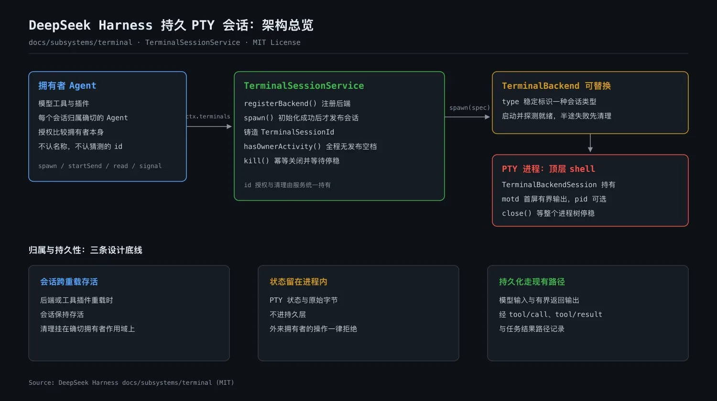
Task: Select the text "铸造 TerminalSessionId"
Action: (x=289, y=132)
